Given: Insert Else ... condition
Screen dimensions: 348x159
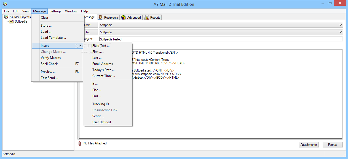Looking at the screenshot, I should point(108,90).
